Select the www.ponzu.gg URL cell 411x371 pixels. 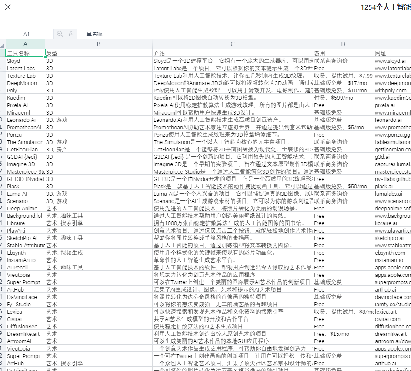tap(392, 135)
